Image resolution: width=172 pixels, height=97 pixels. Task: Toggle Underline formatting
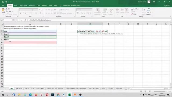pyautogui.click(x=26, y=13)
